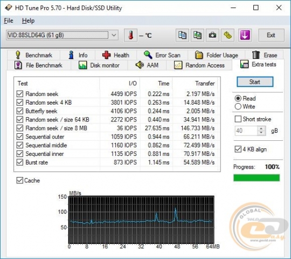Click the Exit button
This screenshot has width=291, height=259.
click(271, 35)
